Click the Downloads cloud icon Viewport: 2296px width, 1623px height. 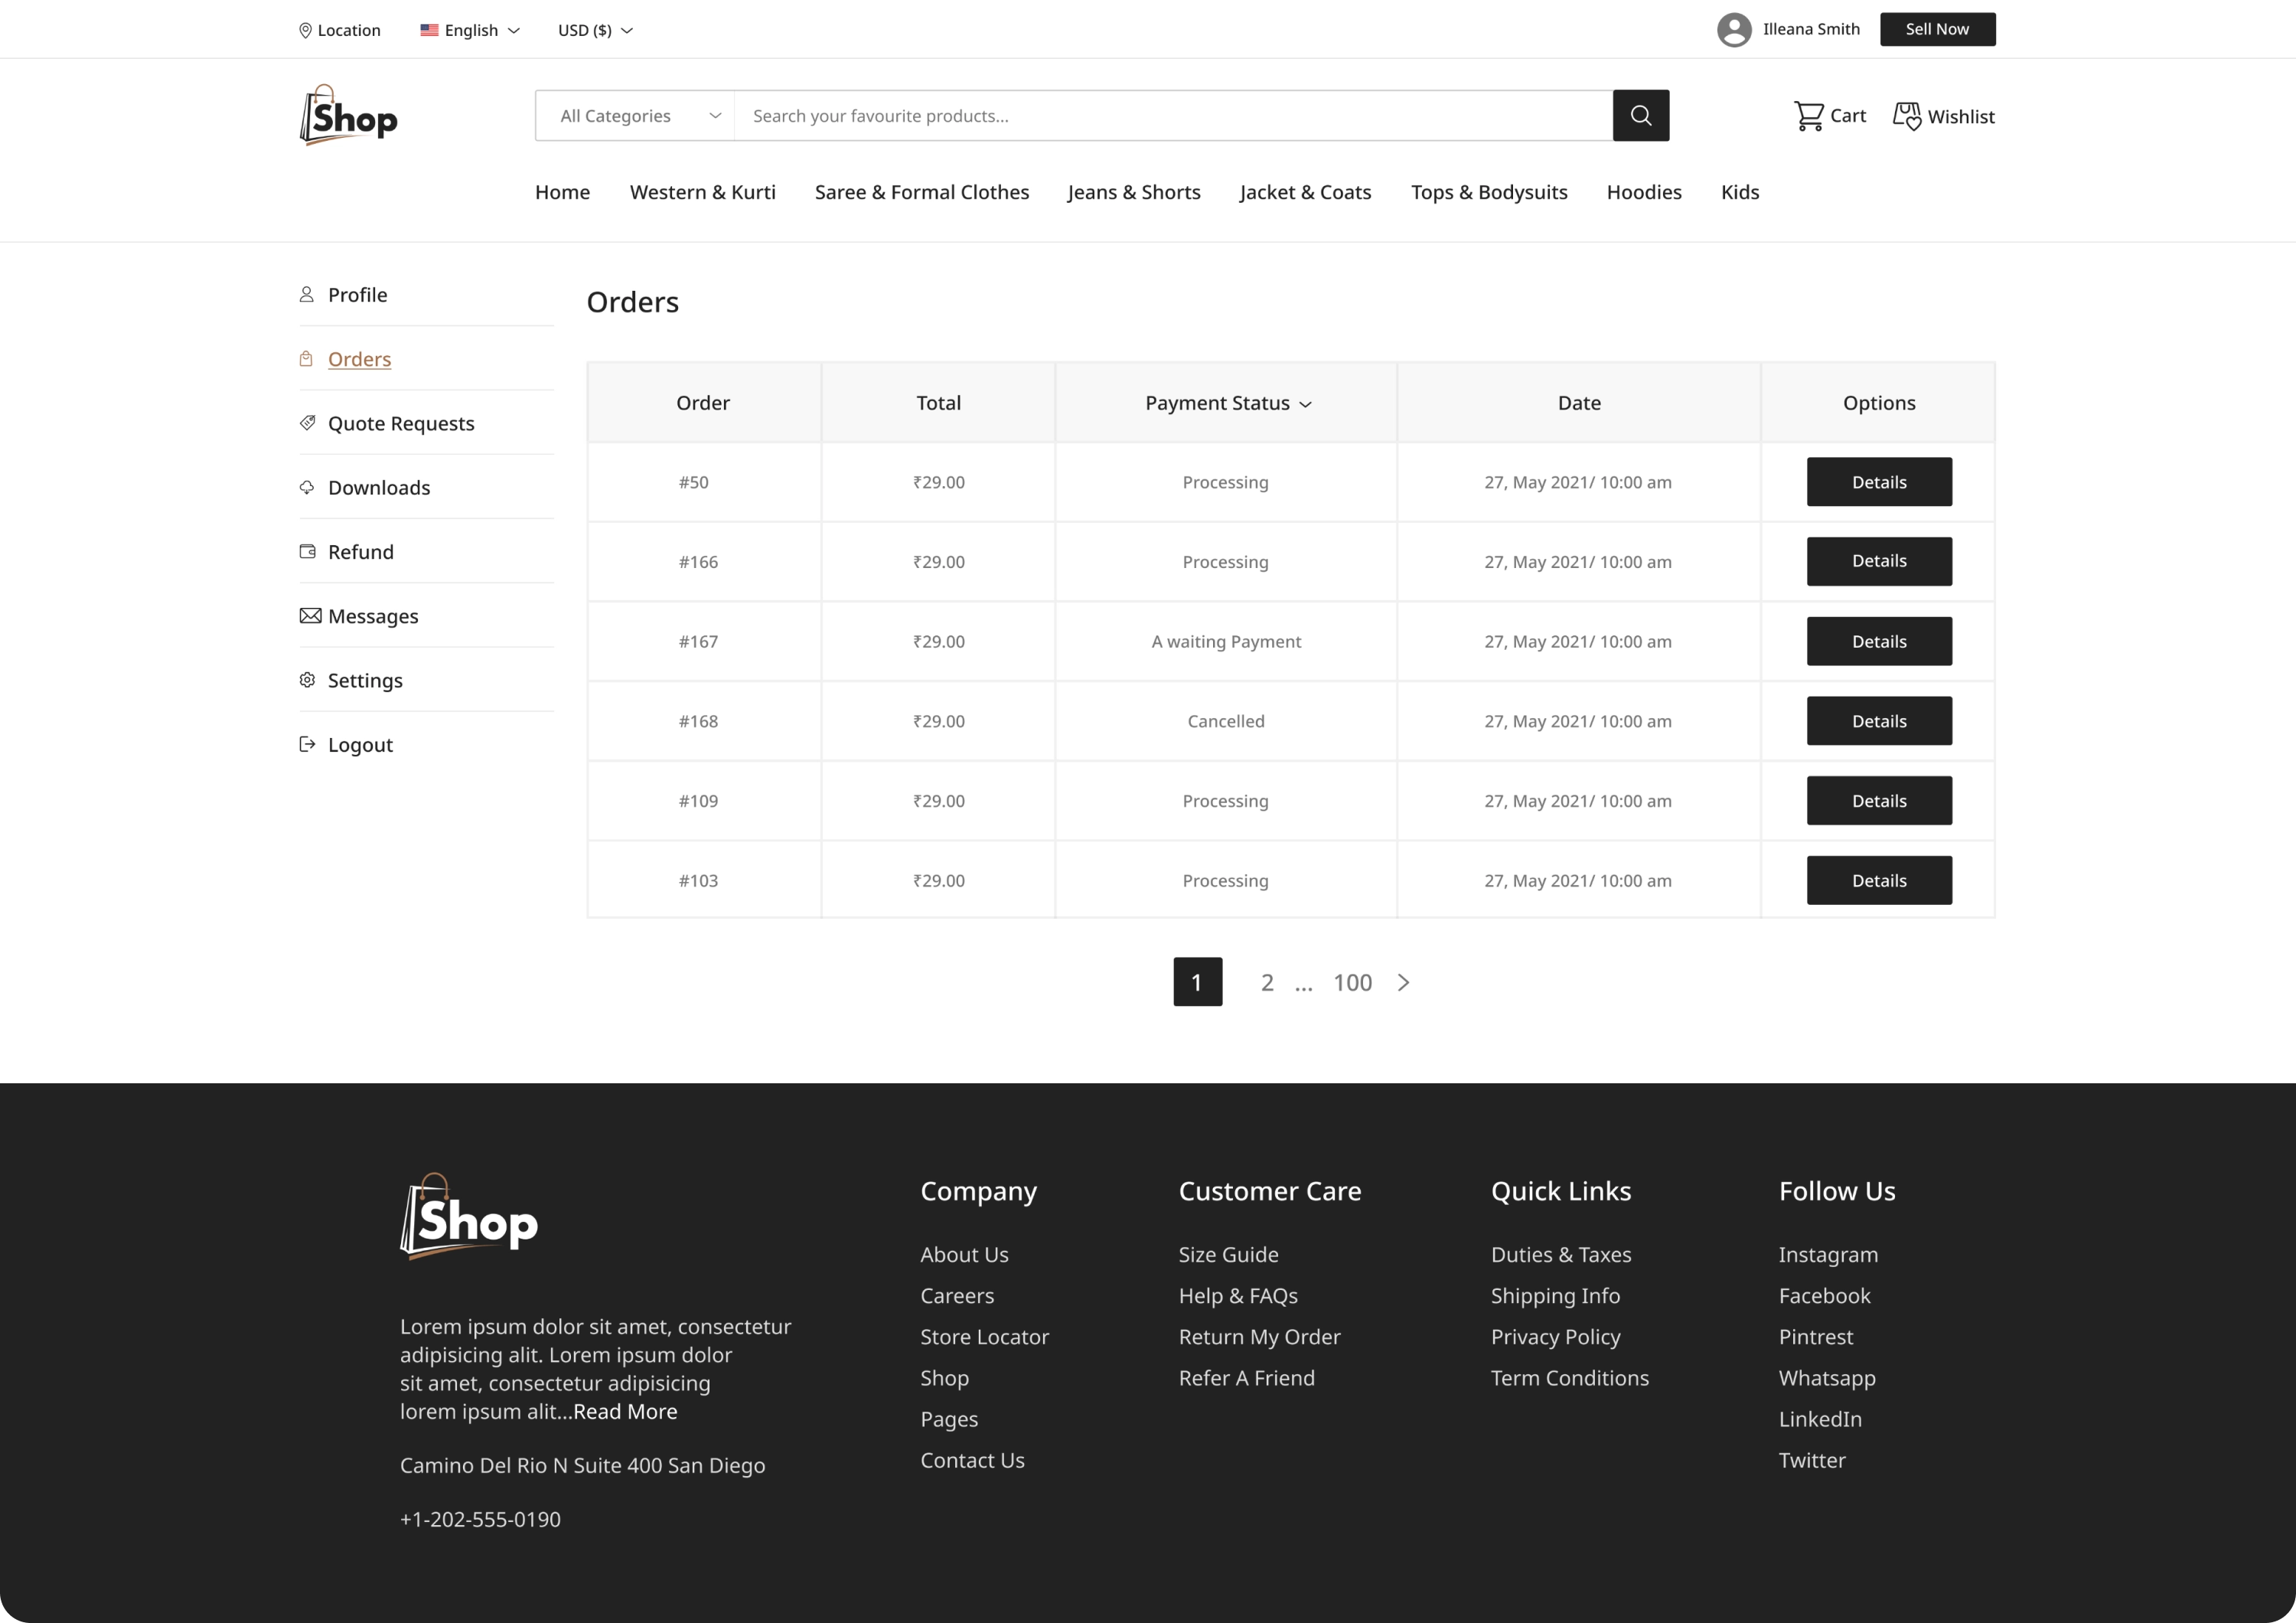point(307,487)
